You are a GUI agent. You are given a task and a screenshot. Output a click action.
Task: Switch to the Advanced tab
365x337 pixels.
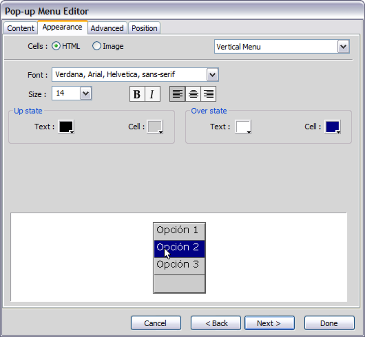pos(107,28)
